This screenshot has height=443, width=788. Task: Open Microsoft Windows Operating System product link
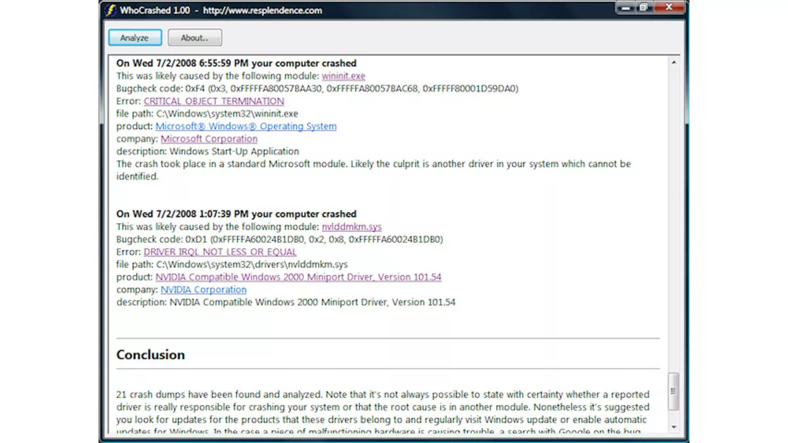(x=246, y=126)
